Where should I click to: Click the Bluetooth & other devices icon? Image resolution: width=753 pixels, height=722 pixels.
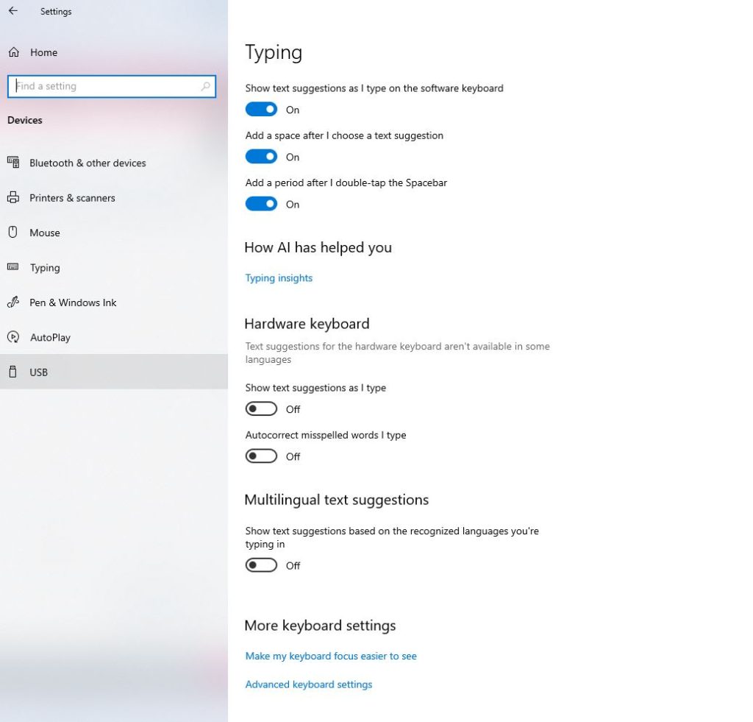coord(13,162)
